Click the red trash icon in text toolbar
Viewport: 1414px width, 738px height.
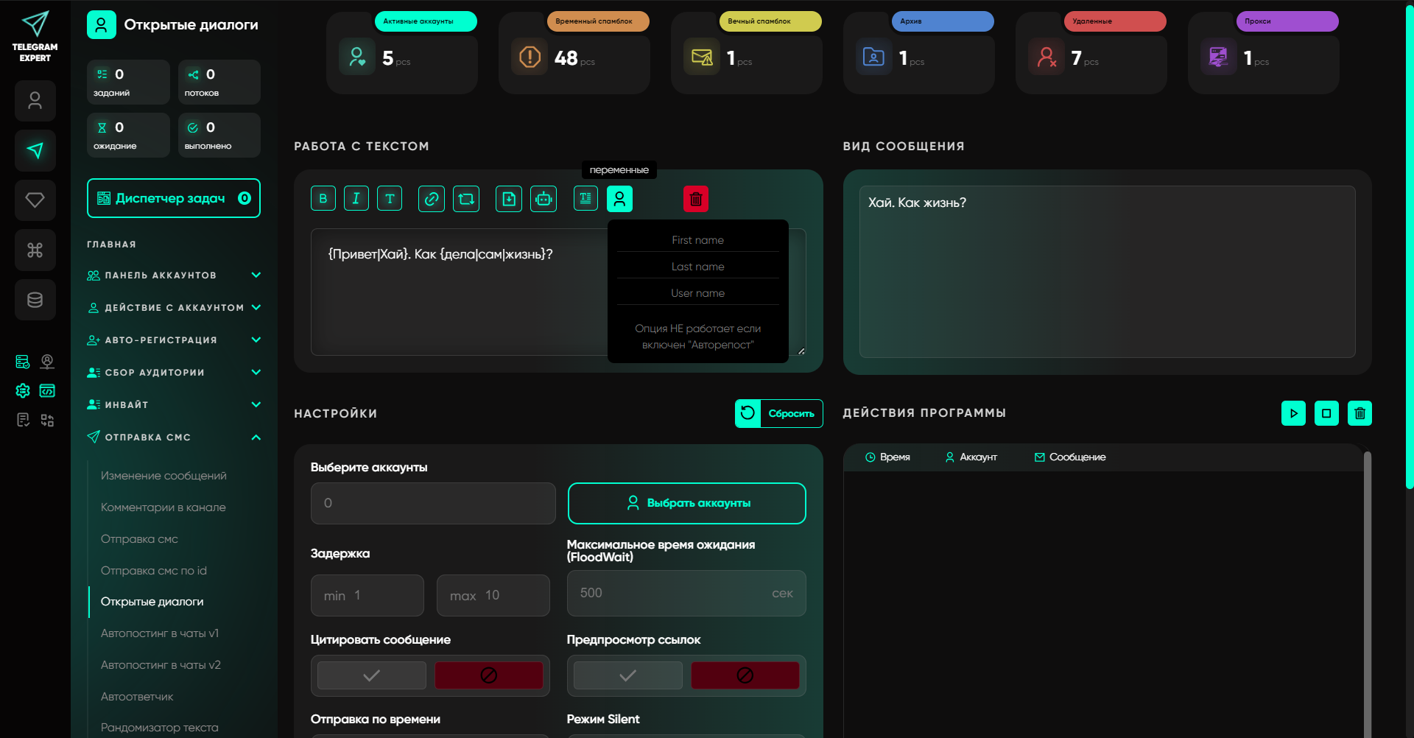point(695,199)
